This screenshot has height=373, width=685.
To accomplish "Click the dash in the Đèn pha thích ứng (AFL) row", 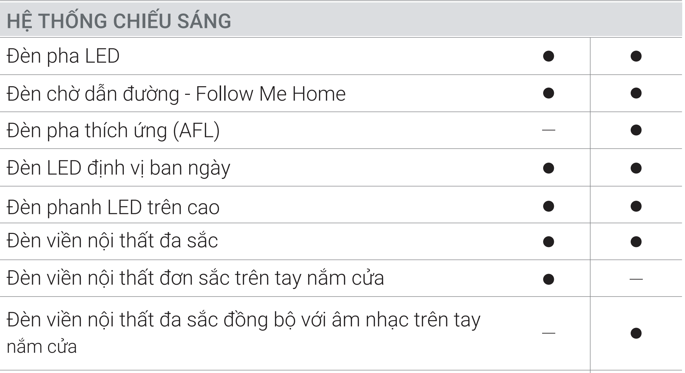I will 548,130.
